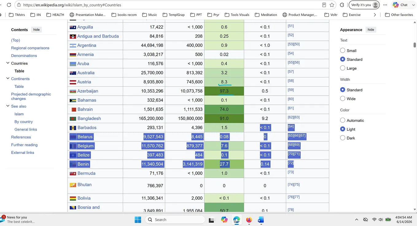Hide the Appearance panel
The image size is (417, 226).
pyautogui.click(x=371, y=30)
